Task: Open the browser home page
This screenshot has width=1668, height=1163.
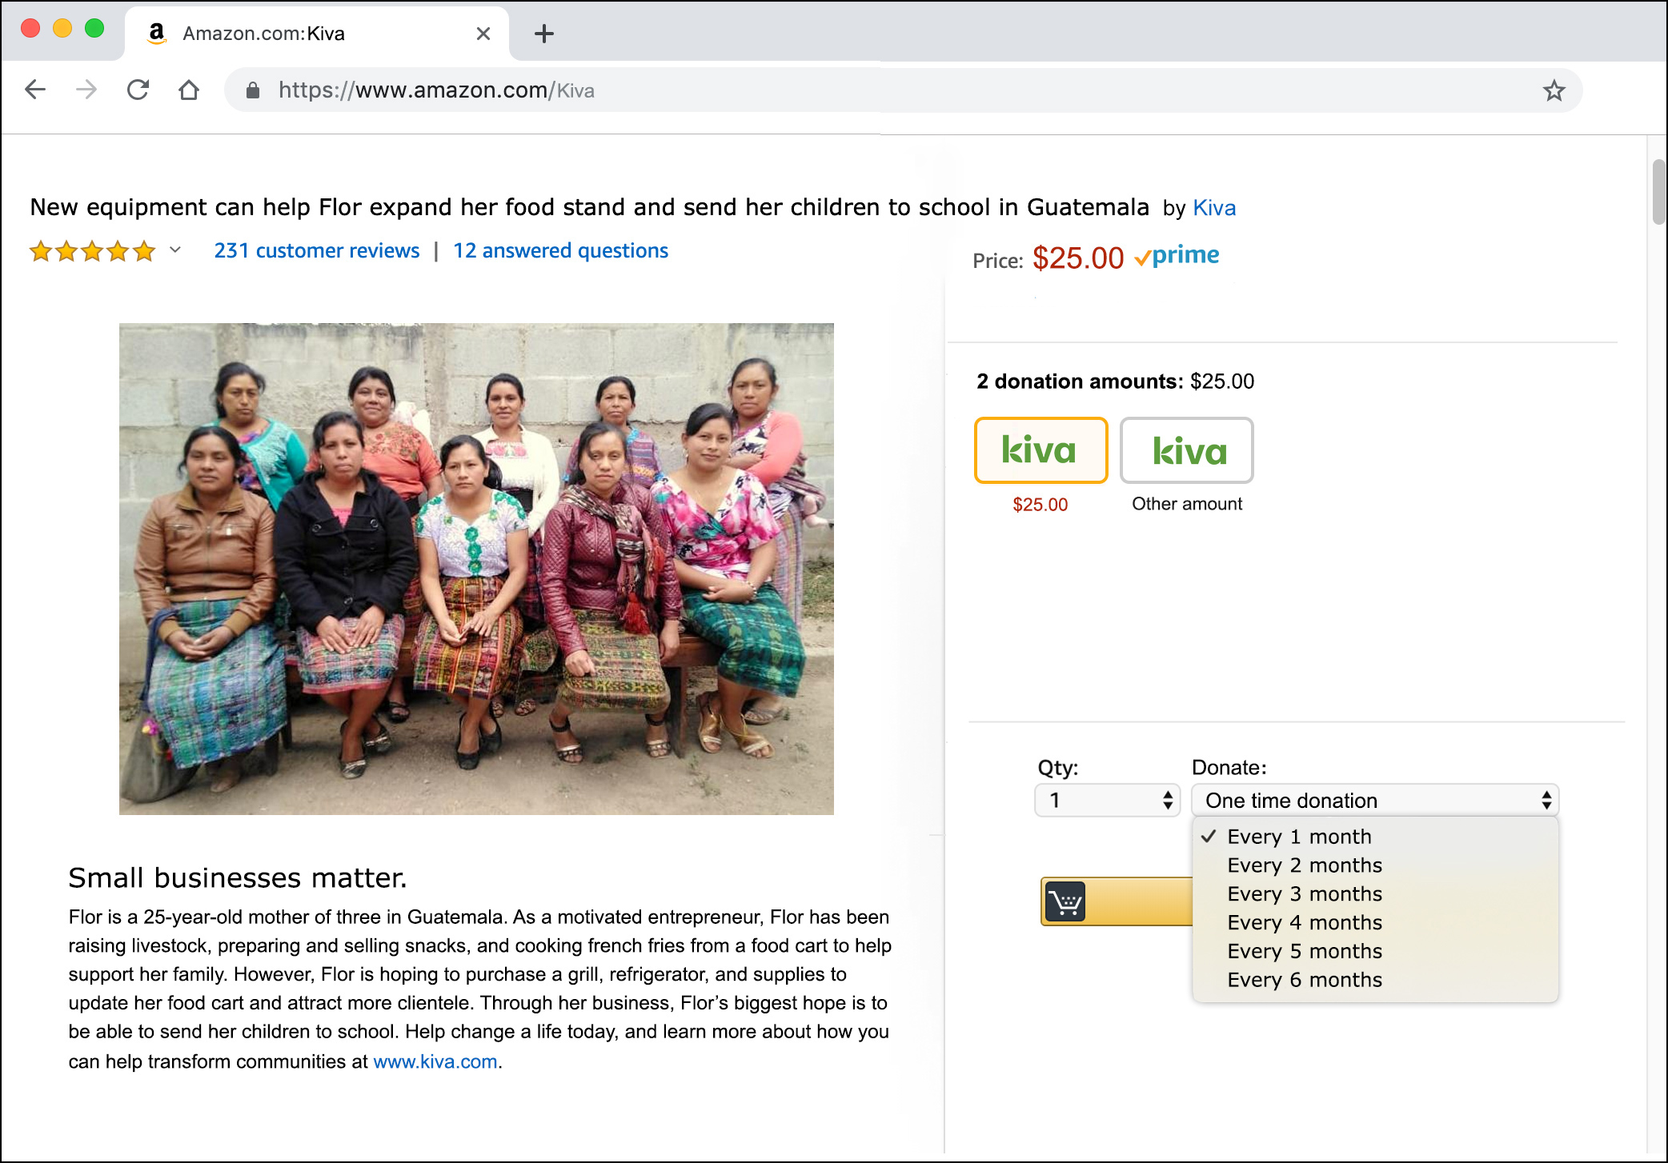Action: [x=189, y=90]
